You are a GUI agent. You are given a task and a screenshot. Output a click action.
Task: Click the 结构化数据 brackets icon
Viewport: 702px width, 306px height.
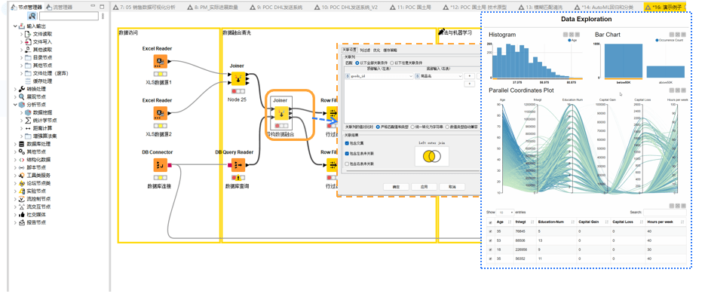pyautogui.click(x=22, y=160)
